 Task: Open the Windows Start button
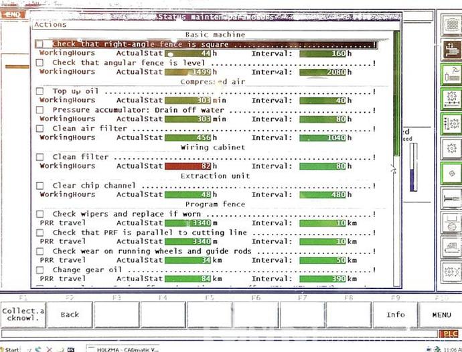[11, 349]
